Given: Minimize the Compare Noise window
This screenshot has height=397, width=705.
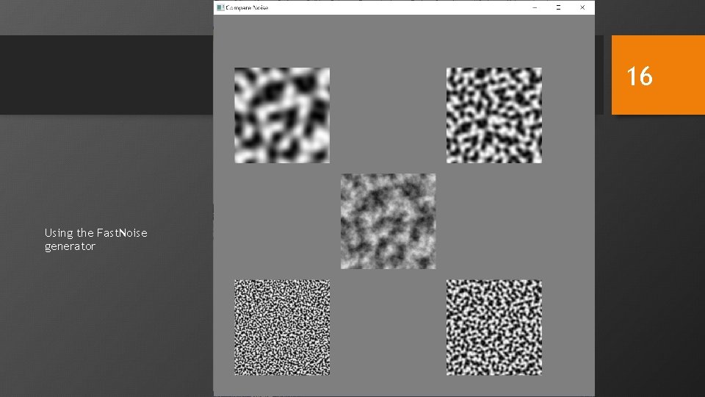Looking at the screenshot, I should pyautogui.click(x=535, y=7).
